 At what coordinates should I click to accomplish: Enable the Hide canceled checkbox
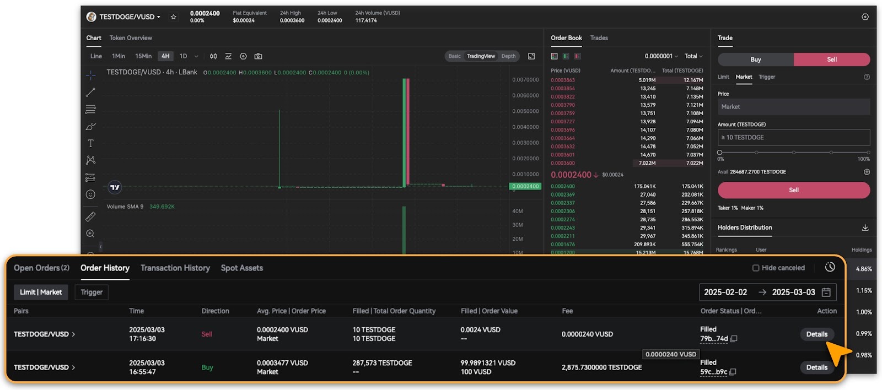coord(756,268)
